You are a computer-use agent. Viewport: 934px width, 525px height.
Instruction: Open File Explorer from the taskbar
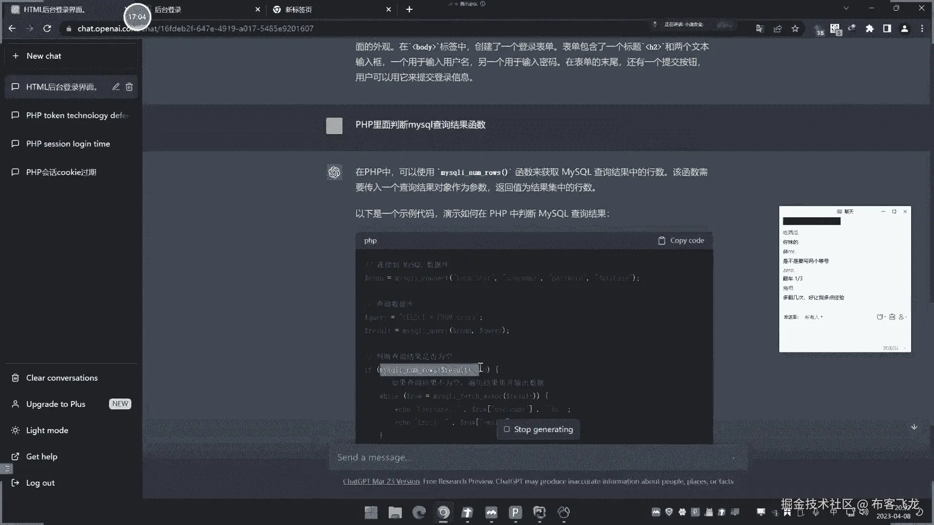(395, 512)
